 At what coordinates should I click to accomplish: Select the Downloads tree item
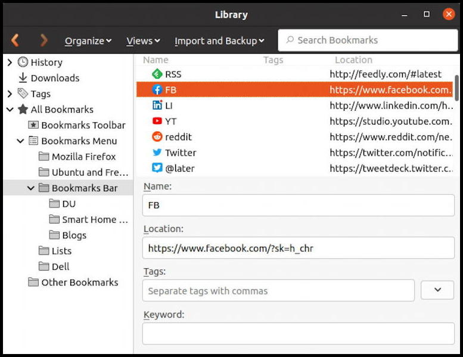pos(55,78)
